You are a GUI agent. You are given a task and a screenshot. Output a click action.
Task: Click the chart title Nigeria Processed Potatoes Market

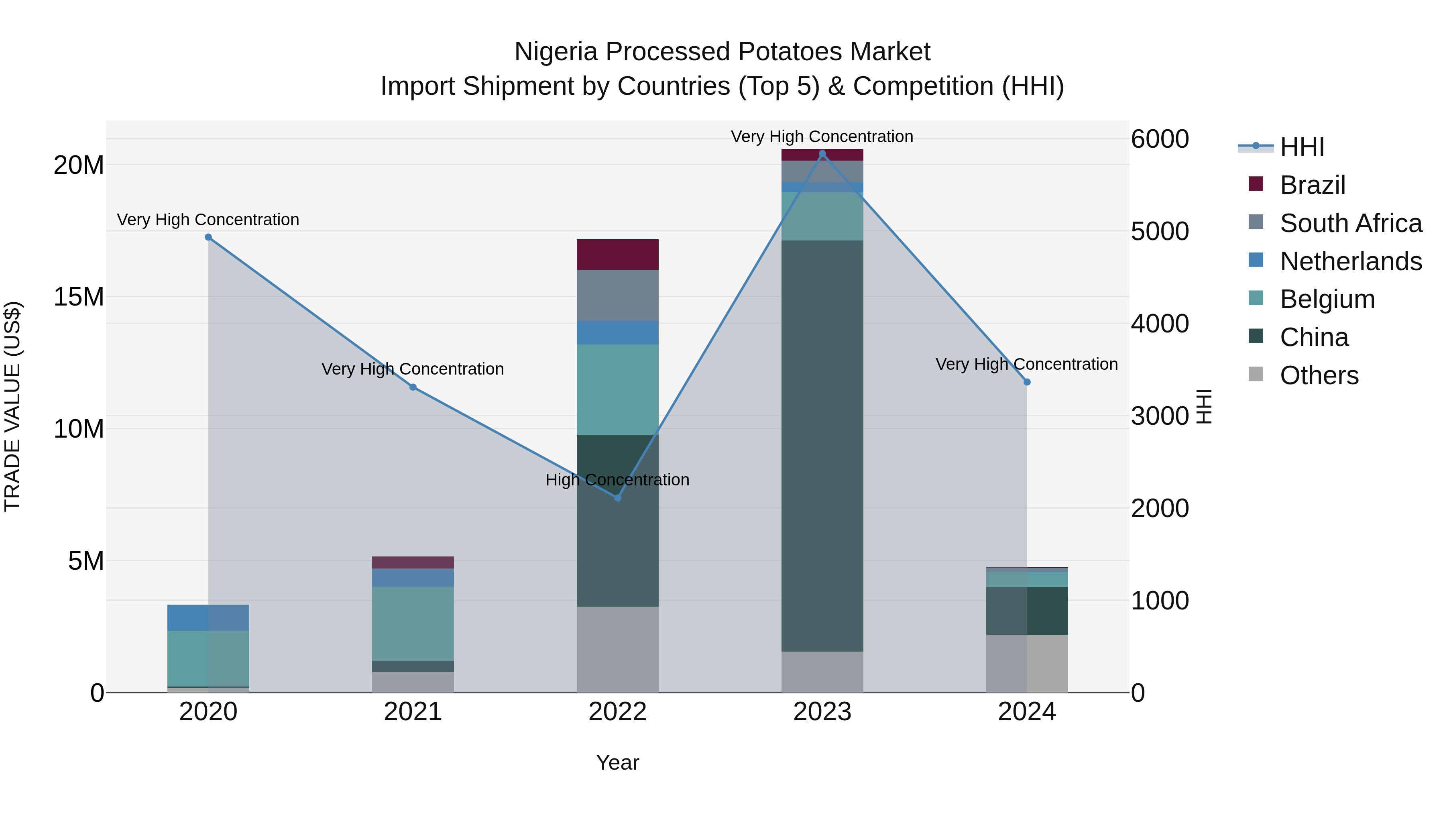pos(722,52)
